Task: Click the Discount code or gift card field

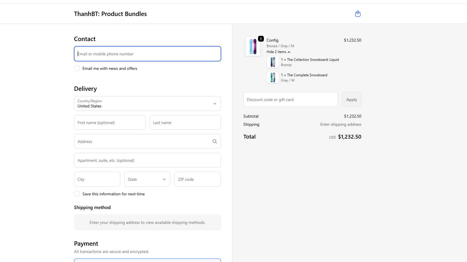Action: (x=290, y=100)
